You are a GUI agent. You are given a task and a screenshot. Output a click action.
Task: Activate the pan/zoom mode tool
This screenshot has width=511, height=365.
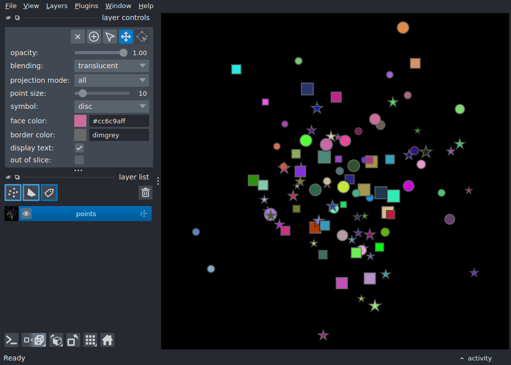coord(126,37)
